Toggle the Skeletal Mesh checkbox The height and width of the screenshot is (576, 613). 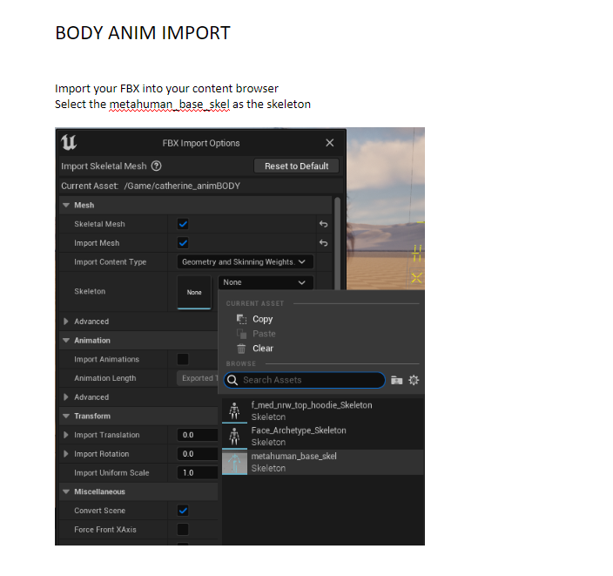pyautogui.click(x=183, y=224)
